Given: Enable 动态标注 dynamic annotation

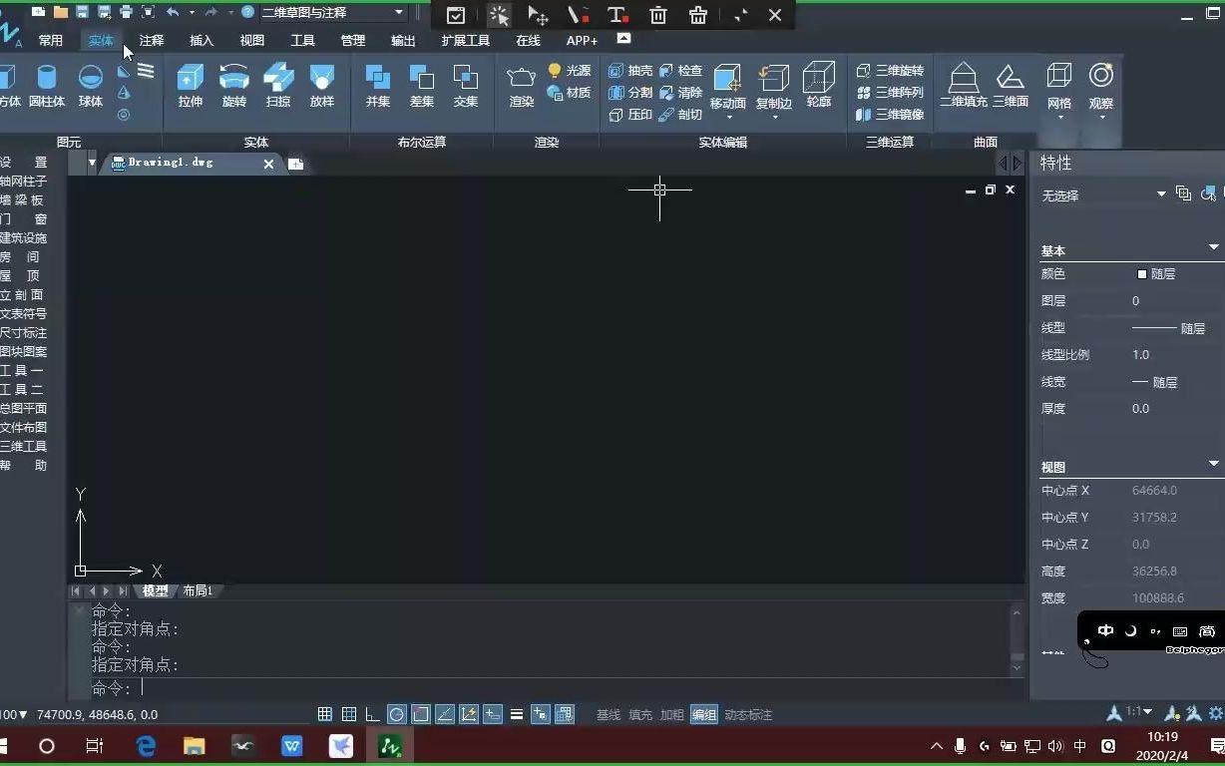Looking at the screenshot, I should [x=751, y=714].
